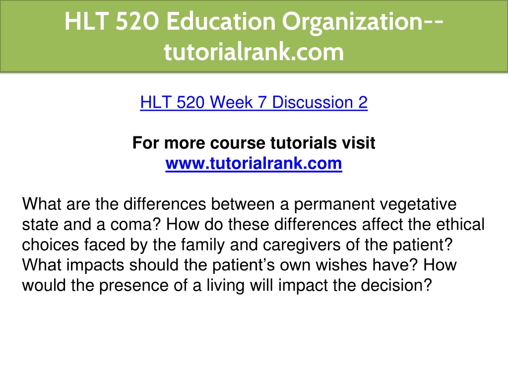
Task: Click the green title banner heading
Action: (254, 36)
